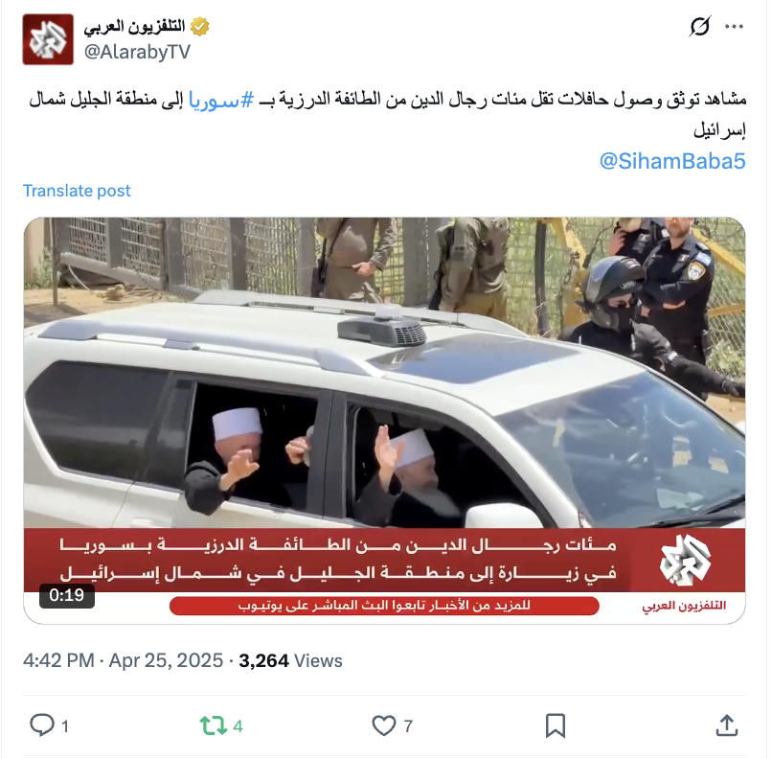
Task: Open @AlarabyTV handle profile
Action: (137, 52)
